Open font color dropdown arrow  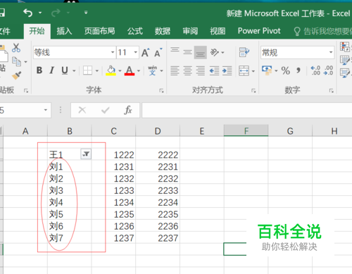(139, 70)
